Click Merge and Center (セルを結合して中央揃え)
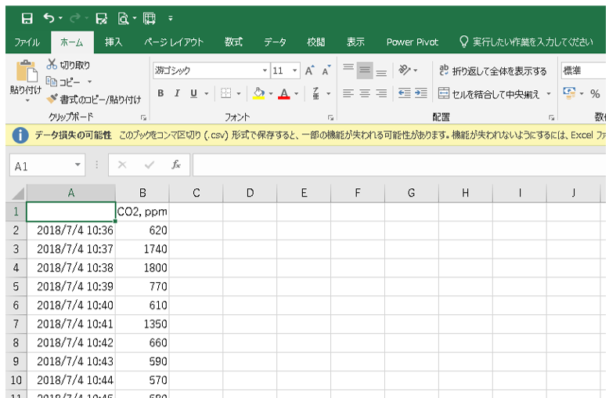 489,94
